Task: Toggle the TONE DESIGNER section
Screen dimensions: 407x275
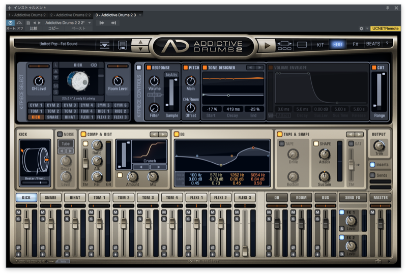Action: 205,68
